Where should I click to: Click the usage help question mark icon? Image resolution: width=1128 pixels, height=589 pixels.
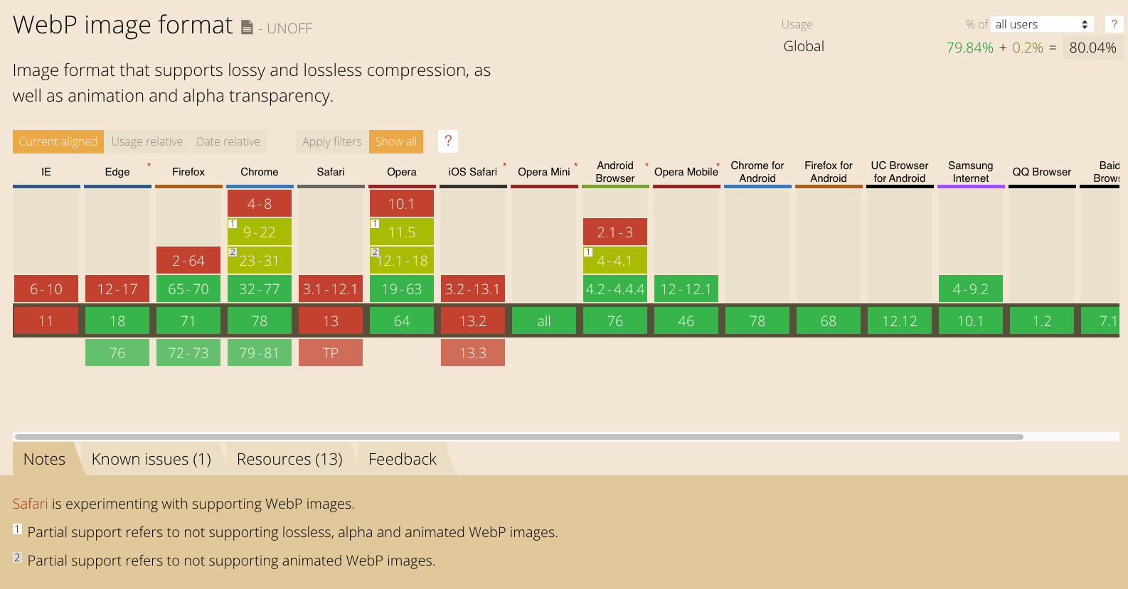click(1114, 24)
